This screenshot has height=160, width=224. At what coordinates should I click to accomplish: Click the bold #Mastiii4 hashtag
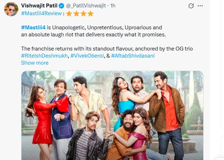tap(33, 27)
